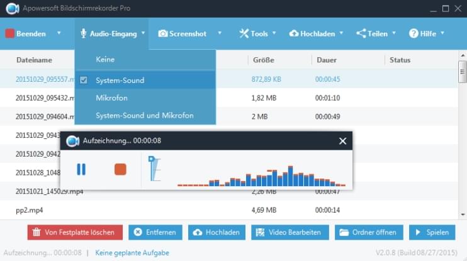The width and height of the screenshot is (467, 261).
Task: Stop recording with the orange square
Action: coord(120,169)
